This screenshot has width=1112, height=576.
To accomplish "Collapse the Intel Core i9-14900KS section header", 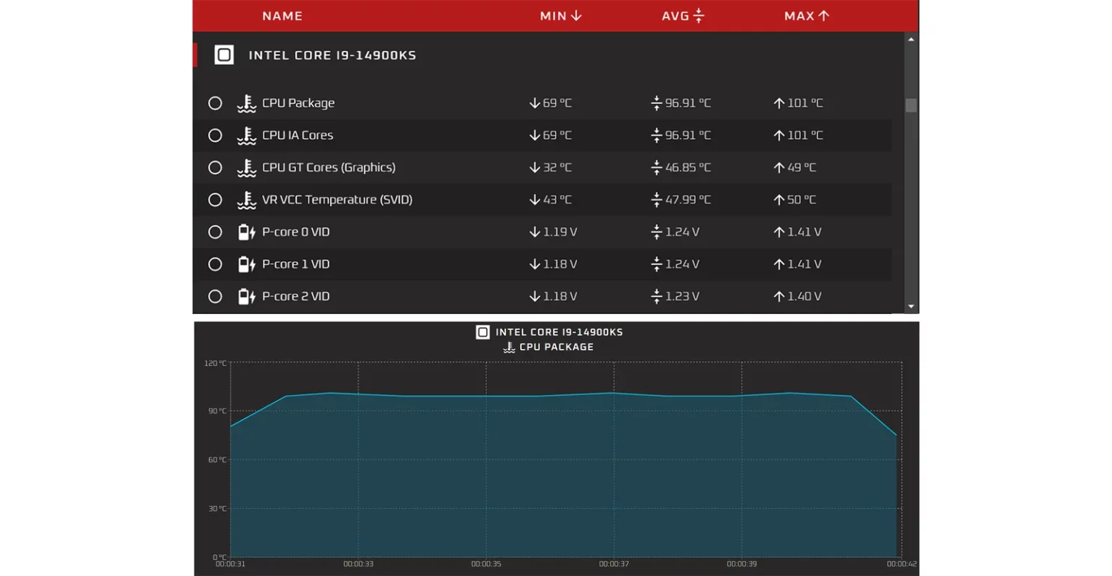I will click(332, 55).
